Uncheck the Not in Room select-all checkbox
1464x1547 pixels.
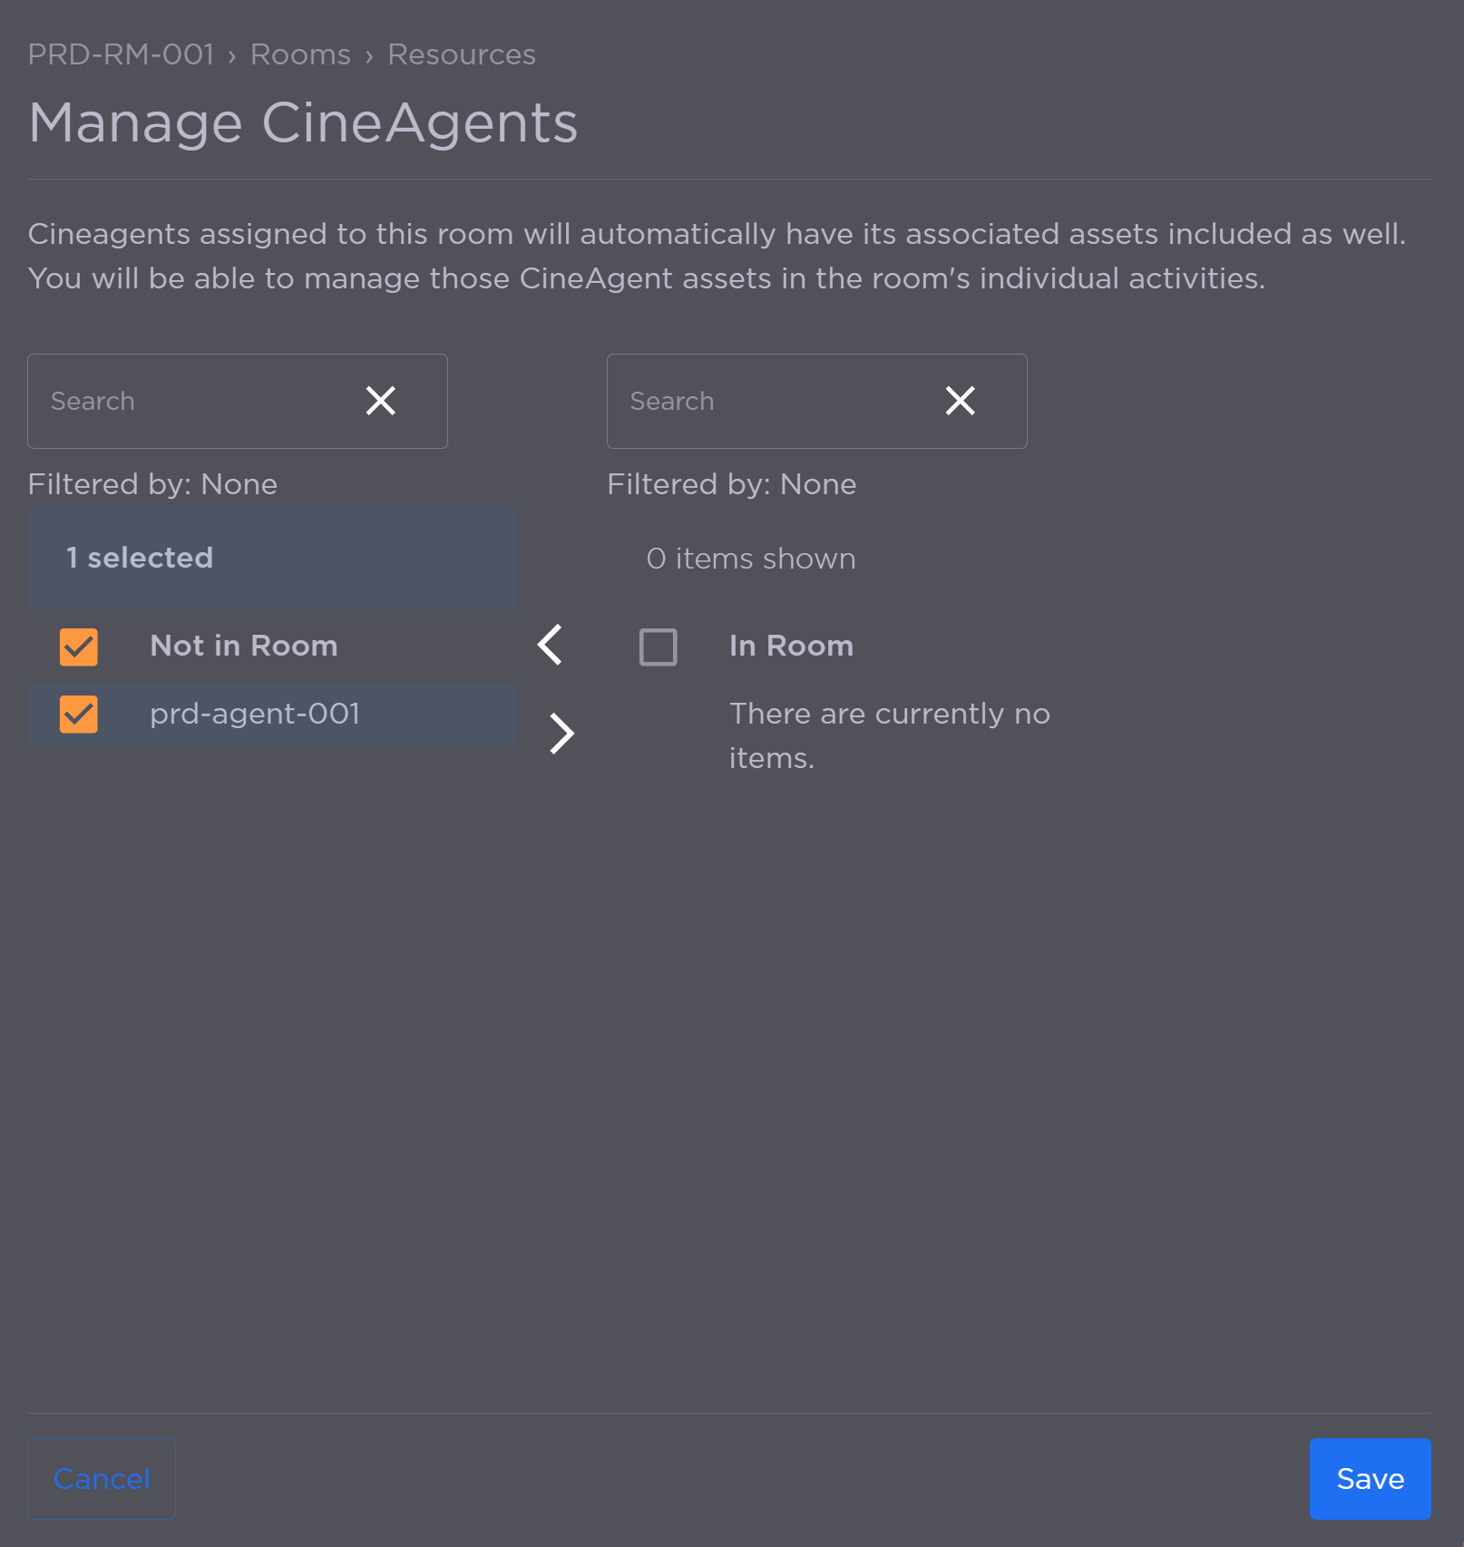point(79,646)
